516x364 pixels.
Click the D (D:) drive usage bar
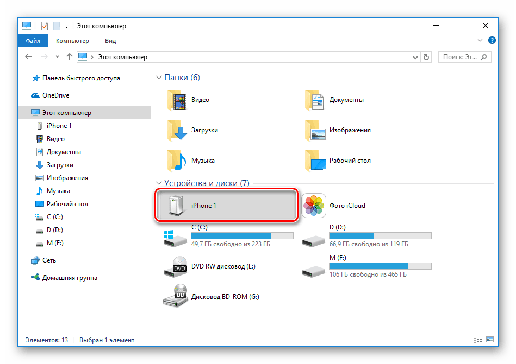[x=380, y=235]
